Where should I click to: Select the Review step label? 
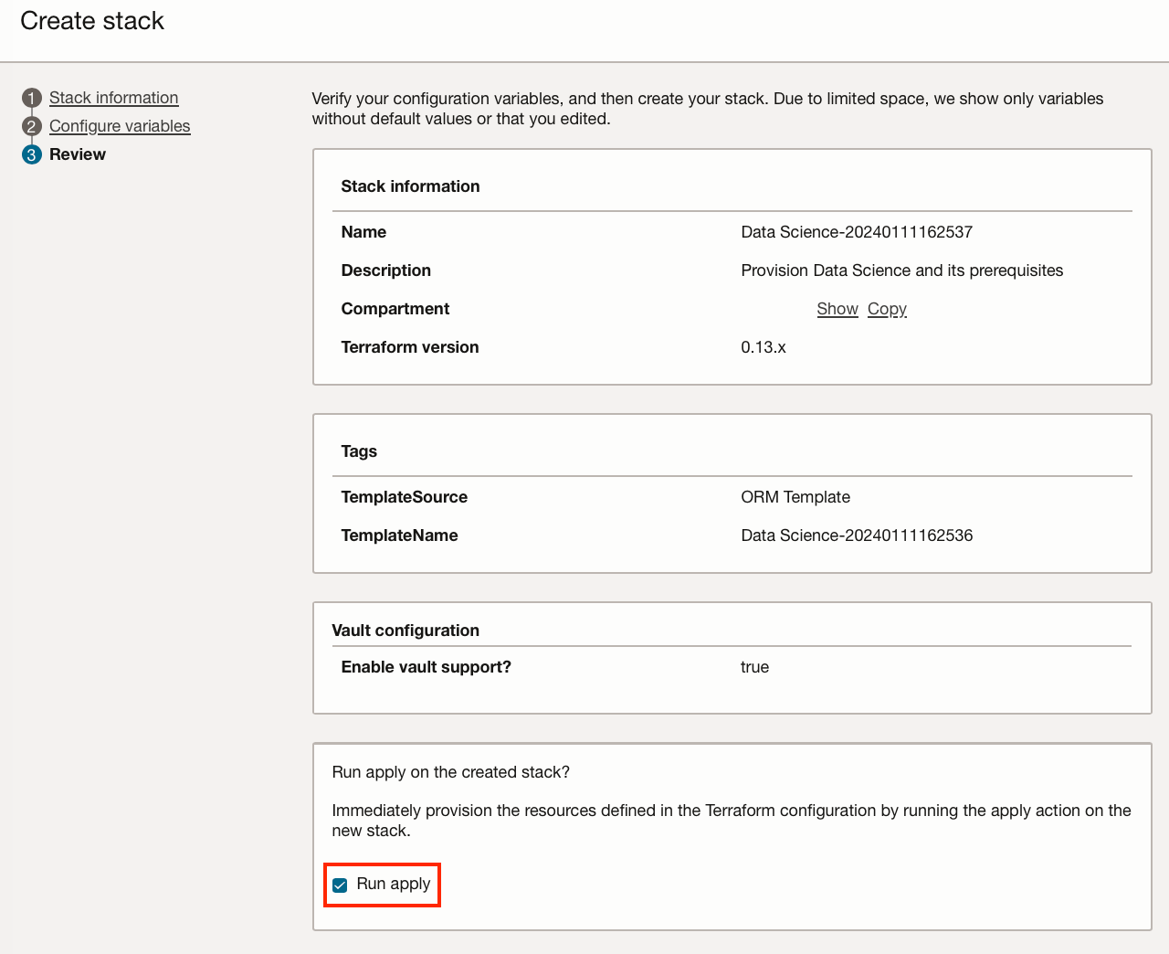click(x=78, y=154)
